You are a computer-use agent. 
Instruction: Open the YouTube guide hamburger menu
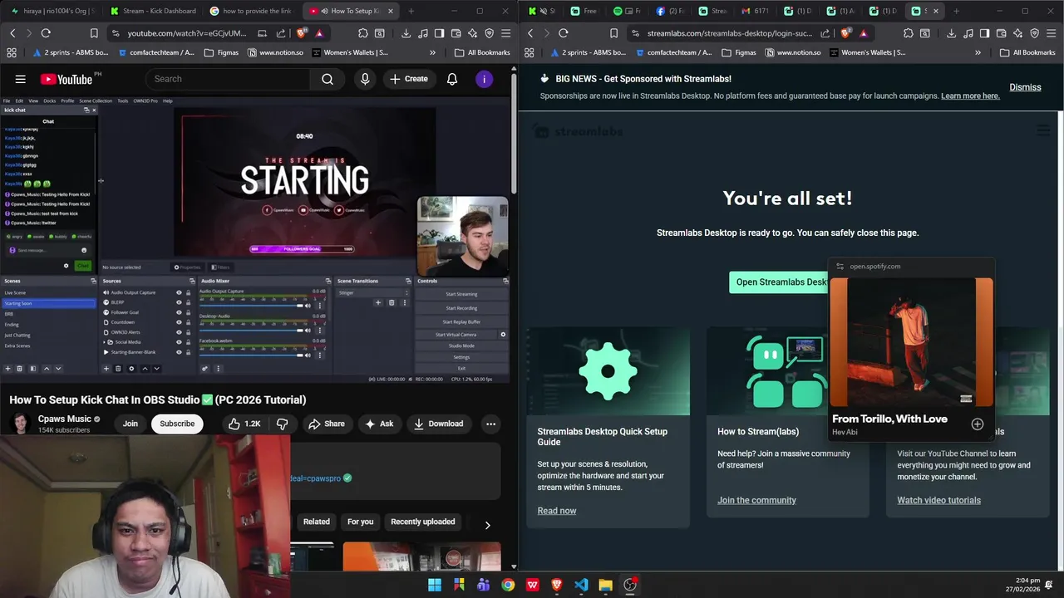click(x=20, y=79)
